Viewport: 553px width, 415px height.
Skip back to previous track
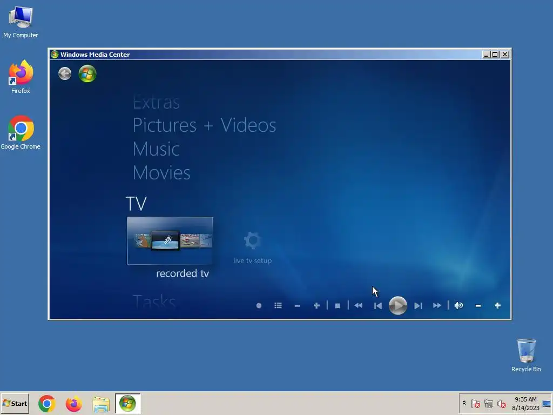(377, 306)
